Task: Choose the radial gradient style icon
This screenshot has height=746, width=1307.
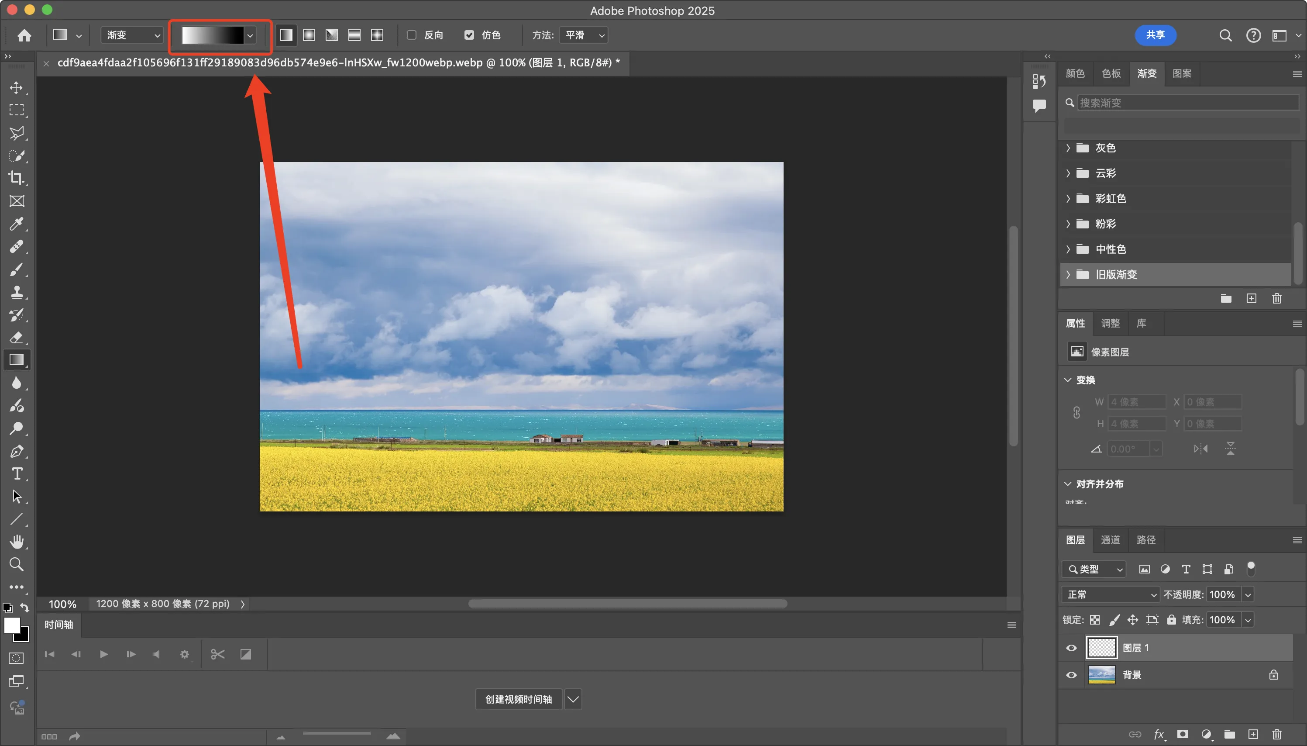Action: (309, 35)
